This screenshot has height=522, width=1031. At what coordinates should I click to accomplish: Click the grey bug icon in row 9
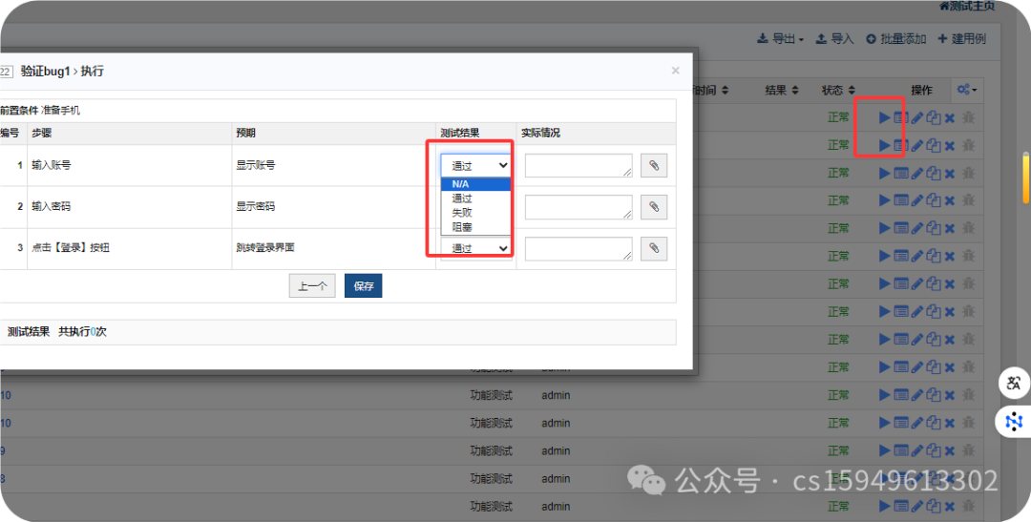click(x=968, y=451)
